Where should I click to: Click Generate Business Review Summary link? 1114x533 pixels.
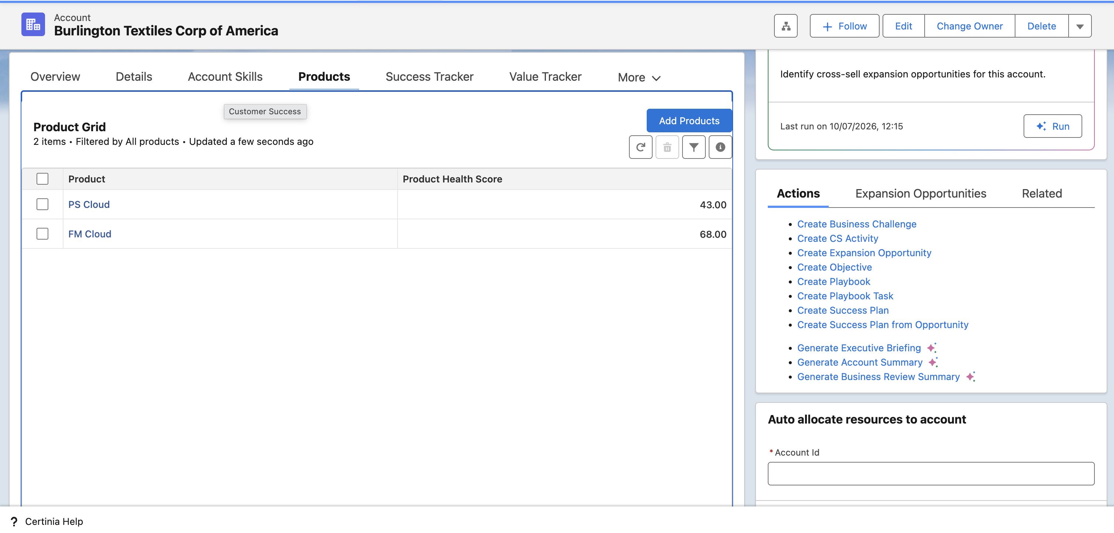click(x=878, y=377)
